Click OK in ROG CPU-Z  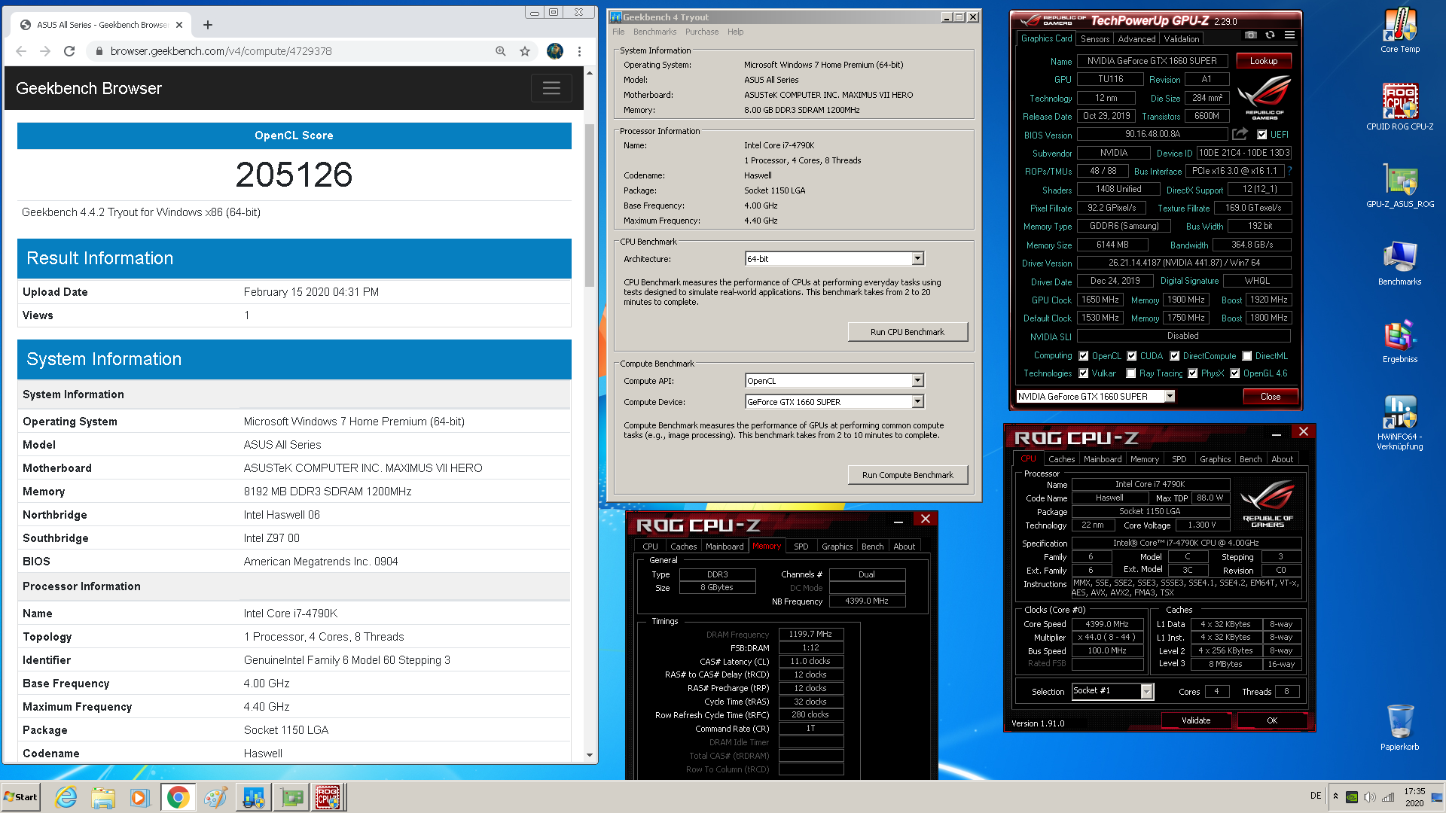click(1271, 720)
